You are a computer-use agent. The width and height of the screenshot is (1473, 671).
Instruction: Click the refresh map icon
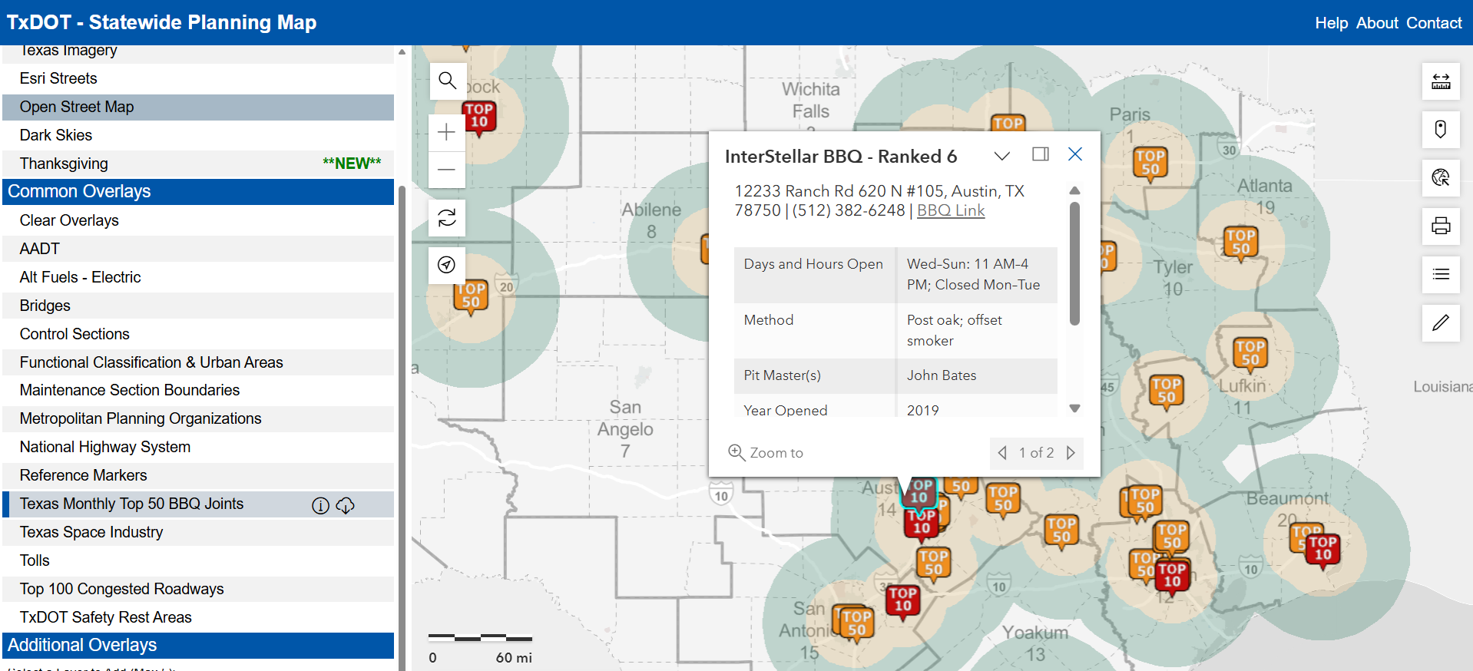[447, 218]
